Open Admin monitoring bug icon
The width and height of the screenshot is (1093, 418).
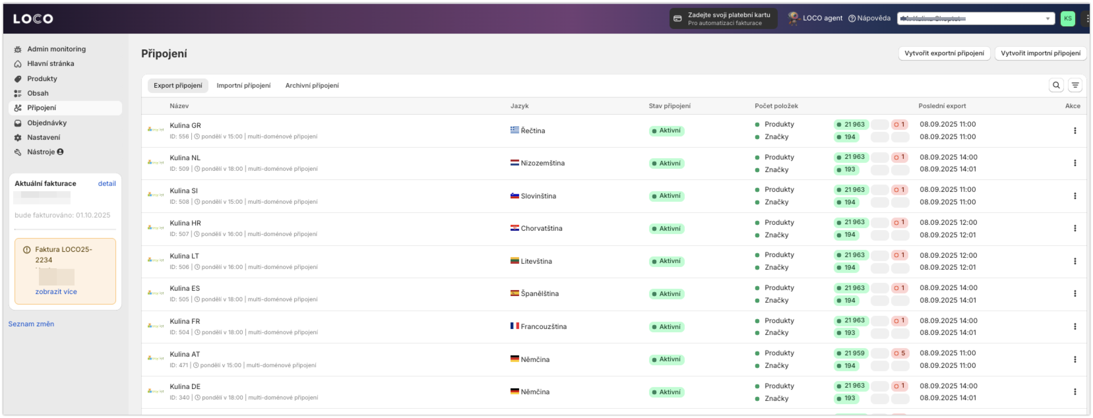18,49
